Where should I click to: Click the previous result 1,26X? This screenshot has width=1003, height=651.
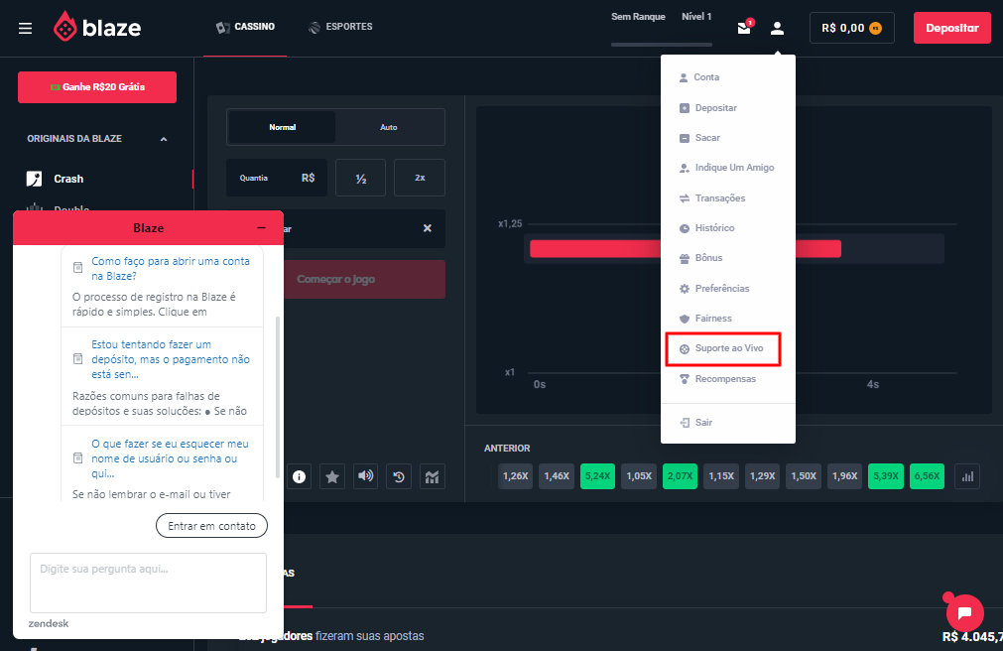pyautogui.click(x=515, y=476)
